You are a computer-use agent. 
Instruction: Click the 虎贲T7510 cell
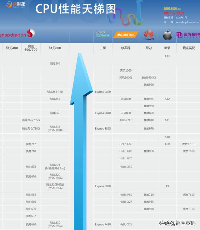point(189,144)
